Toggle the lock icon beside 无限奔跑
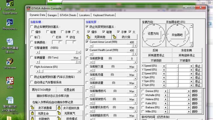The image size is (217, 120). [x=88, y=37]
